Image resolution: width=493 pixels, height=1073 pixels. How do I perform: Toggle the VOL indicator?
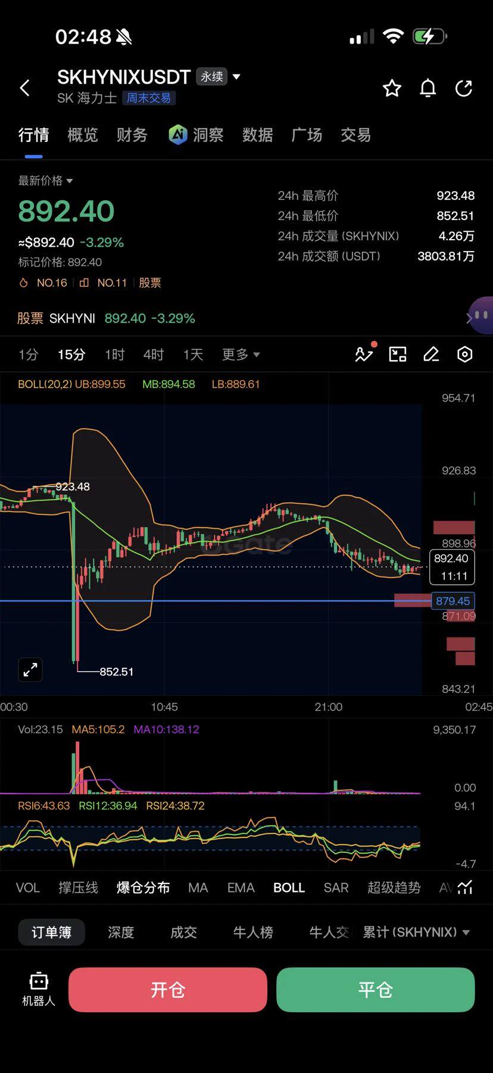pyautogui.click(x=28, y=888)
